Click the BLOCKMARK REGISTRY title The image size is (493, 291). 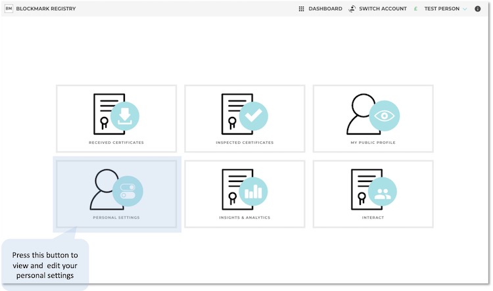click(x=46, y=9)
